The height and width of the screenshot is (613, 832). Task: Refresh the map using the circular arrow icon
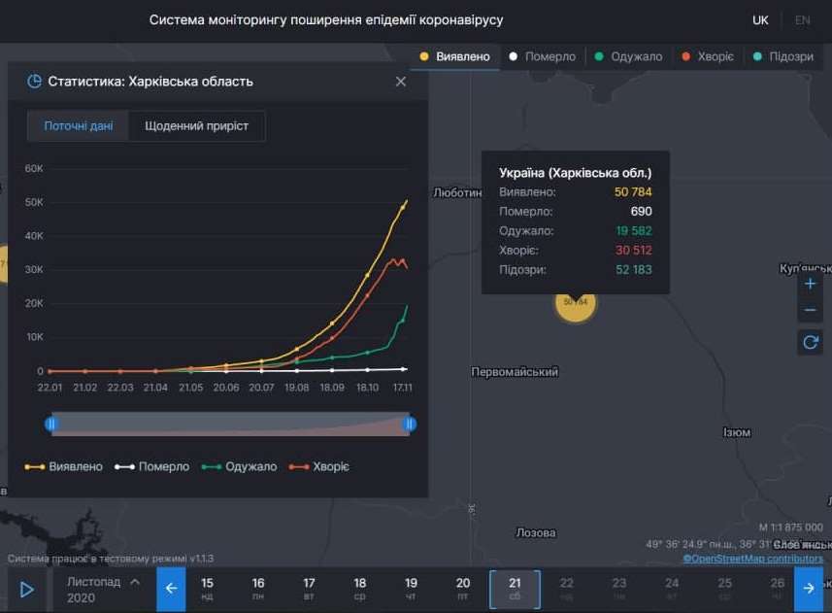(810, 342)
